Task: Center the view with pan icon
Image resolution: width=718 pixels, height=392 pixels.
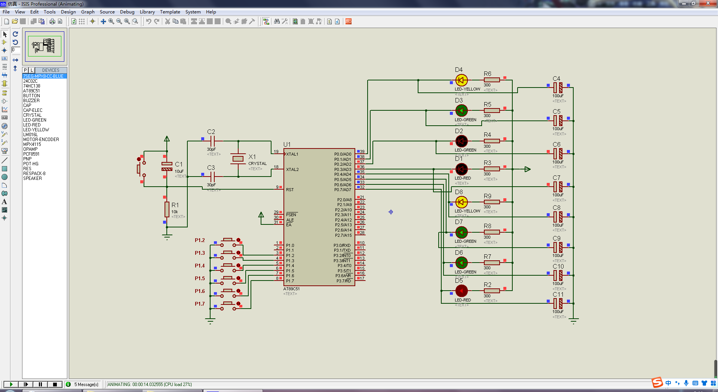Action: (103, 21)
